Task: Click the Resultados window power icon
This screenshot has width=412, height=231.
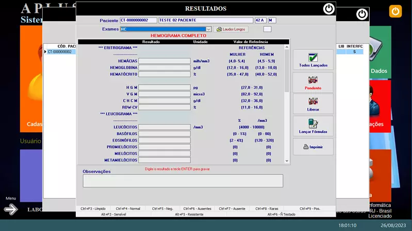Action: [328, 9]
